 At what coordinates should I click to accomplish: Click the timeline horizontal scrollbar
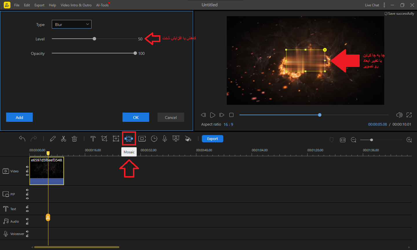[77, 247]
